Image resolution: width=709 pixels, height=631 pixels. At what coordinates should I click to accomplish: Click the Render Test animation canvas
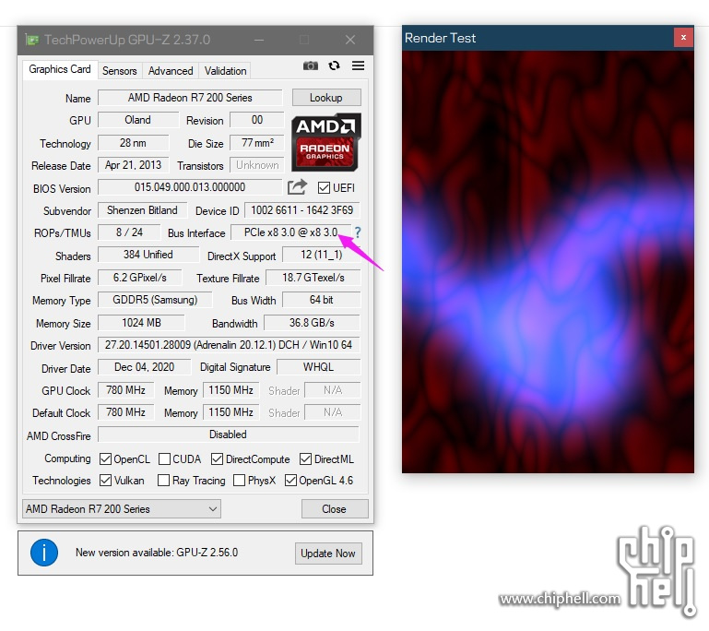point(548,262)
